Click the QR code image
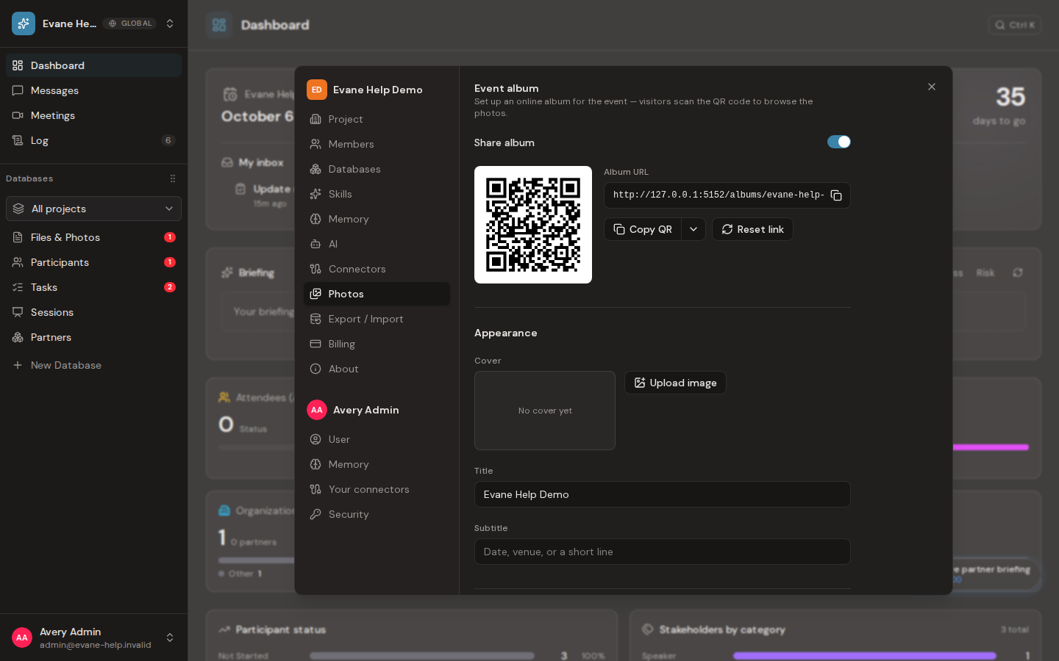 point(533,225)
